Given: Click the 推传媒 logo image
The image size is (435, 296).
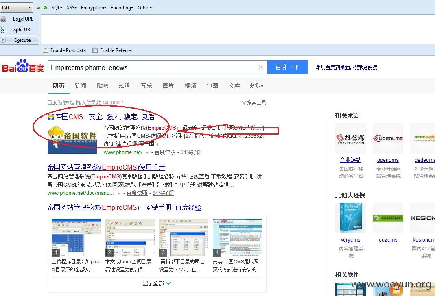Looking at the screenshot, I should (x=350, y=138).
